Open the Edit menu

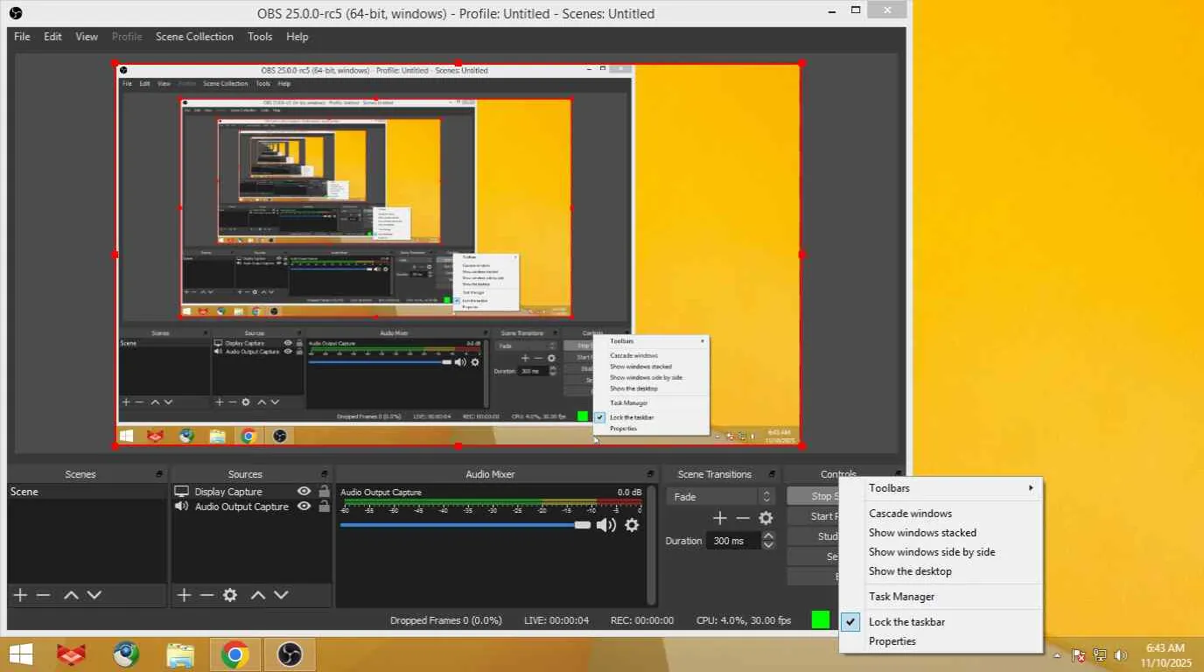[x=52, y=37]
